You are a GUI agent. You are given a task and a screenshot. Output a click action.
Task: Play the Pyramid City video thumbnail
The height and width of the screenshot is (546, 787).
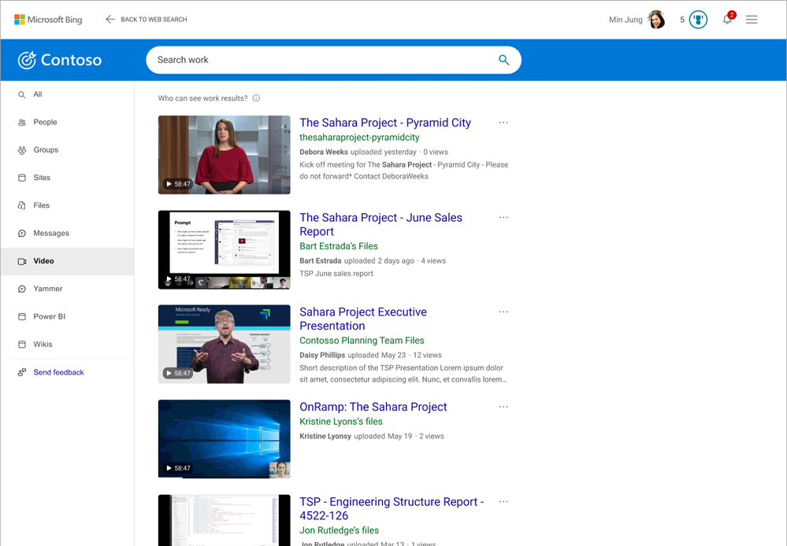(225, 155)
